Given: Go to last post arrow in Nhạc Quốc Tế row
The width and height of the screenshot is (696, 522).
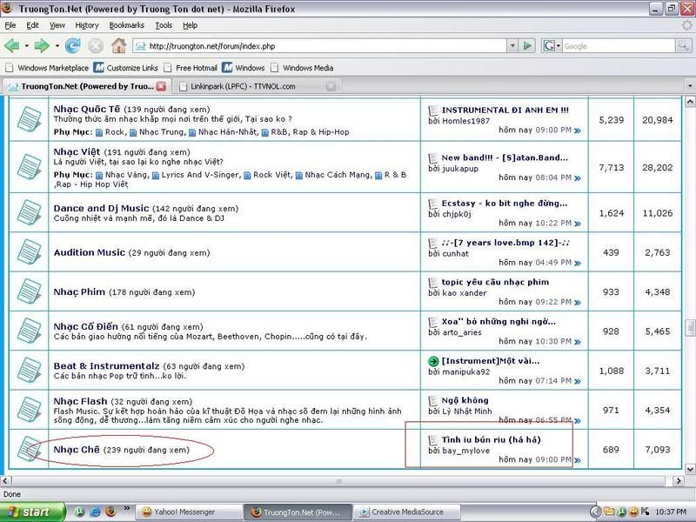Looking at the screenshot, I should [578, 130].
